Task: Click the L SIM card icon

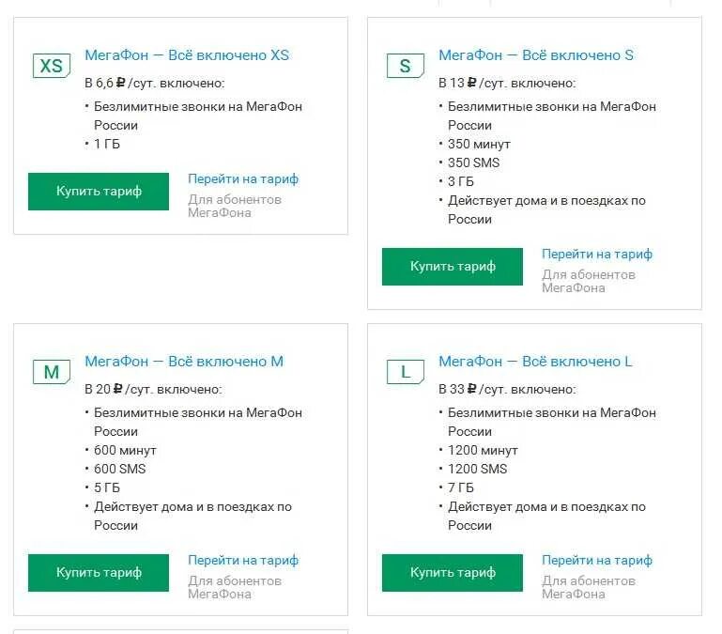Action: pyautogui.click(x=406, y=372)
